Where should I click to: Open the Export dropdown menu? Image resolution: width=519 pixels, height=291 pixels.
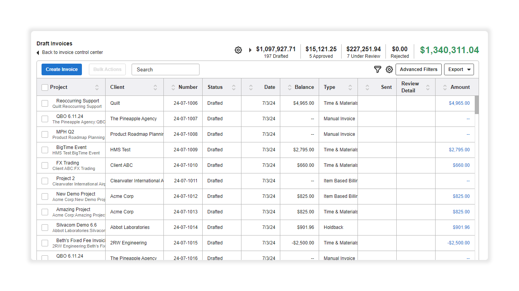tap(459, 69)
